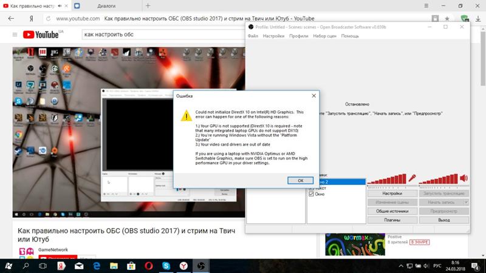This screenshot has width=486, height=273.
Task: Open Плагины in OBS
Action: pyautogui.click(x=392, y=220)
